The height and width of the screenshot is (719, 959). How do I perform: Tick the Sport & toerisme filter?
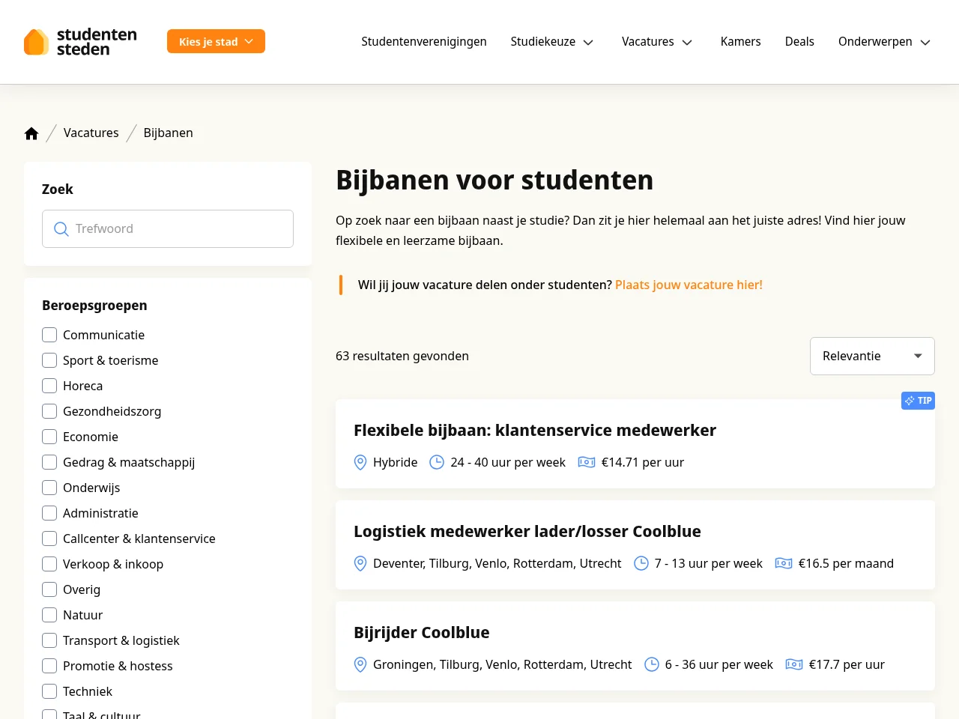49,360
